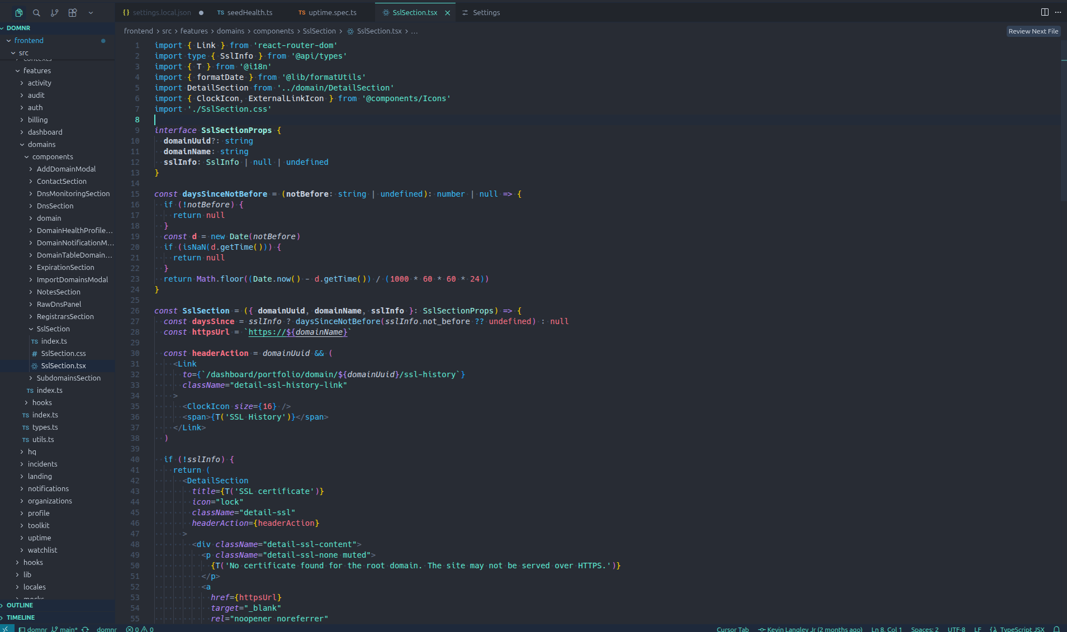The width and height of the screenshot is (1067, 632).
Task: Click the Split Editor icon
Action: 1045,12
